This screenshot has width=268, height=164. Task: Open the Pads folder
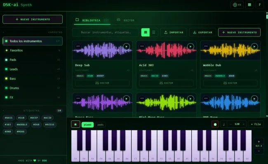[x=33, y=60]
